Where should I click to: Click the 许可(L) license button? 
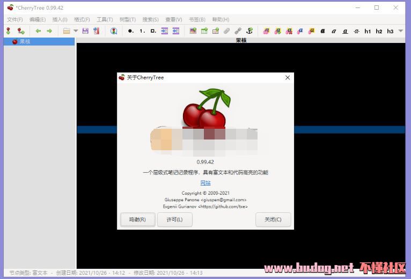tap(174, 219)
